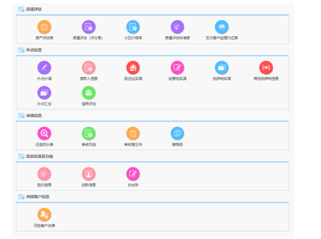Open the red 其他抵押物信息 signal icon

pos(266,67)
